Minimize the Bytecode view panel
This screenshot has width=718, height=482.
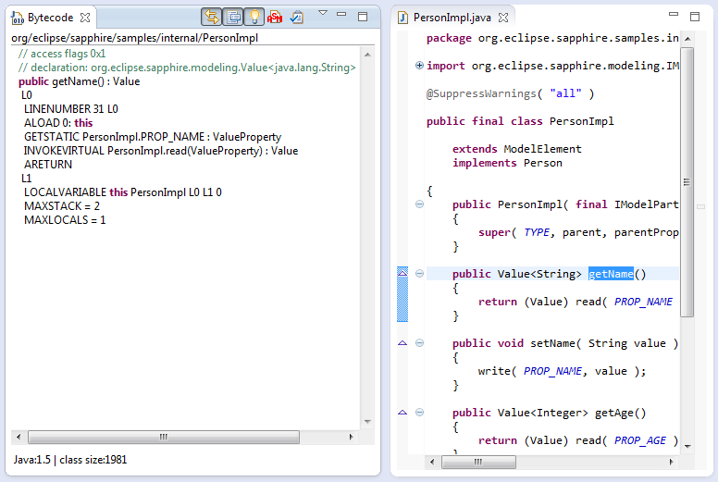(343, 16)
